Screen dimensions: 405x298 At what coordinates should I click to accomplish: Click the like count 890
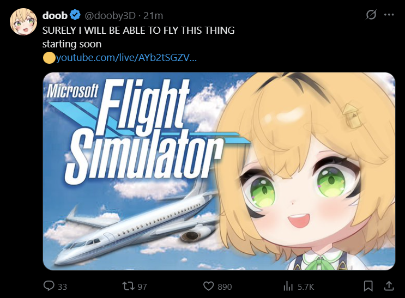click(225, 287)
